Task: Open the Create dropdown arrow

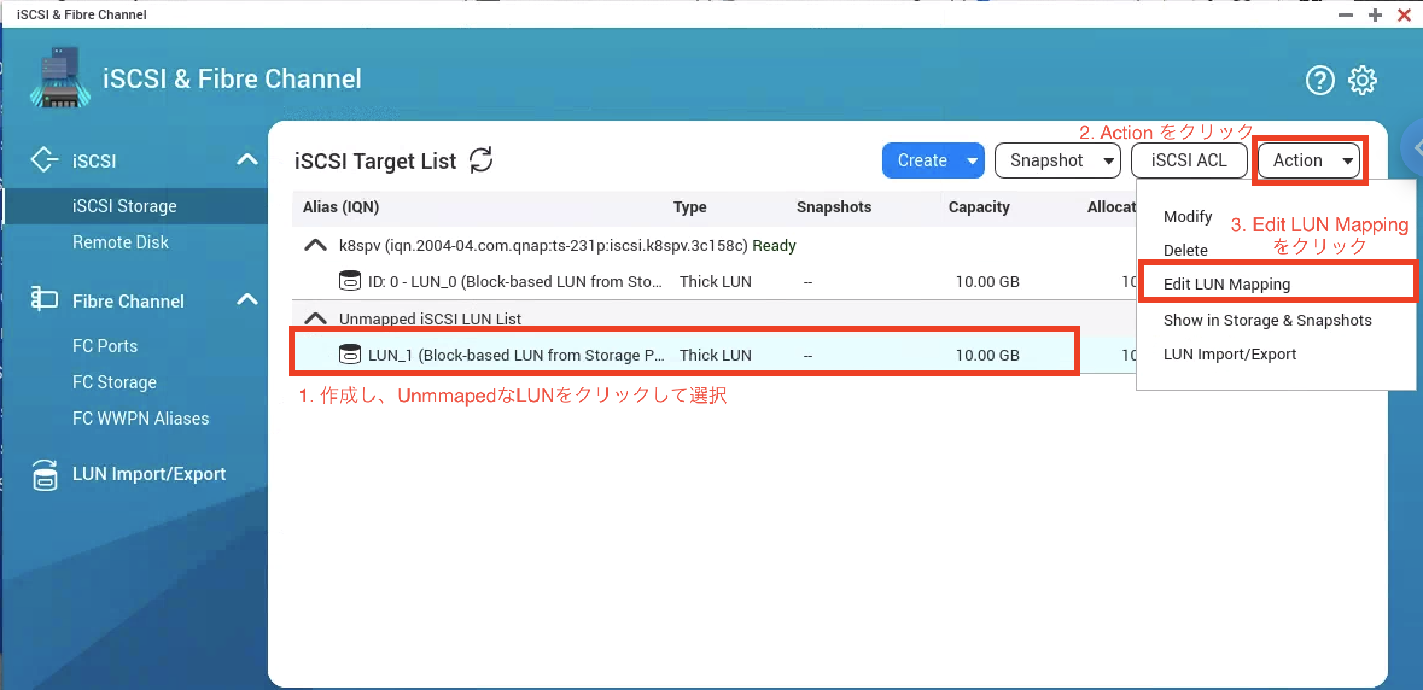Action: (x=972, y=160)
